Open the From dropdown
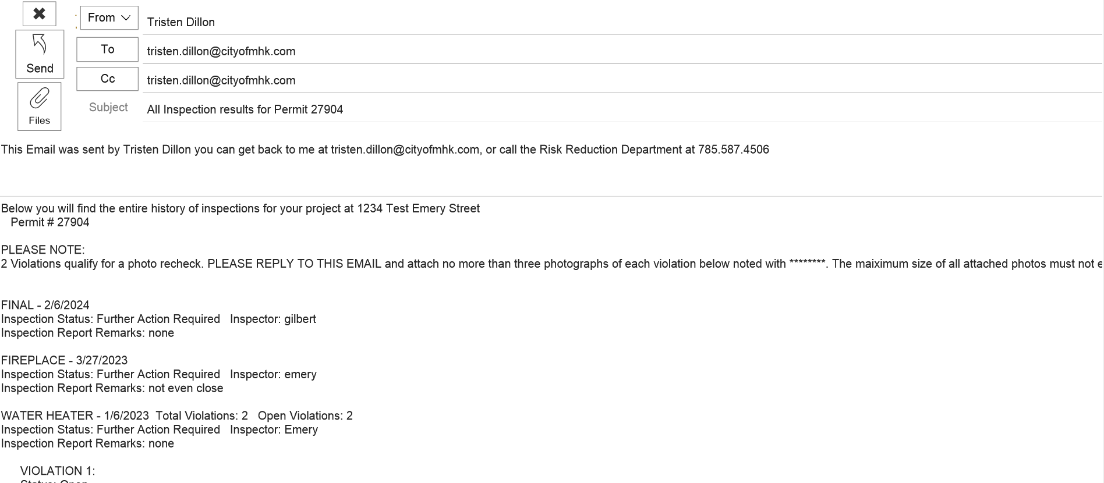1104x483 pixels. 109,18
